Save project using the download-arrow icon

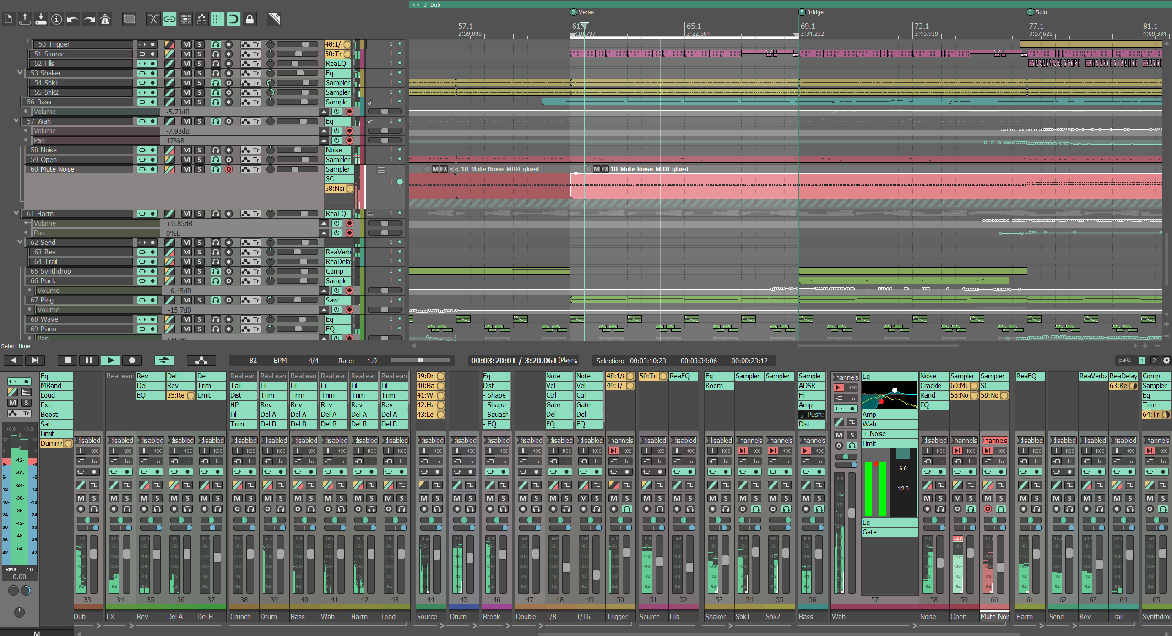41,19
